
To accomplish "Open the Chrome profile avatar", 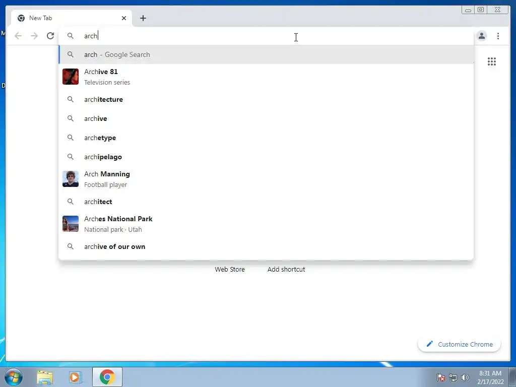I will point(482,36).
